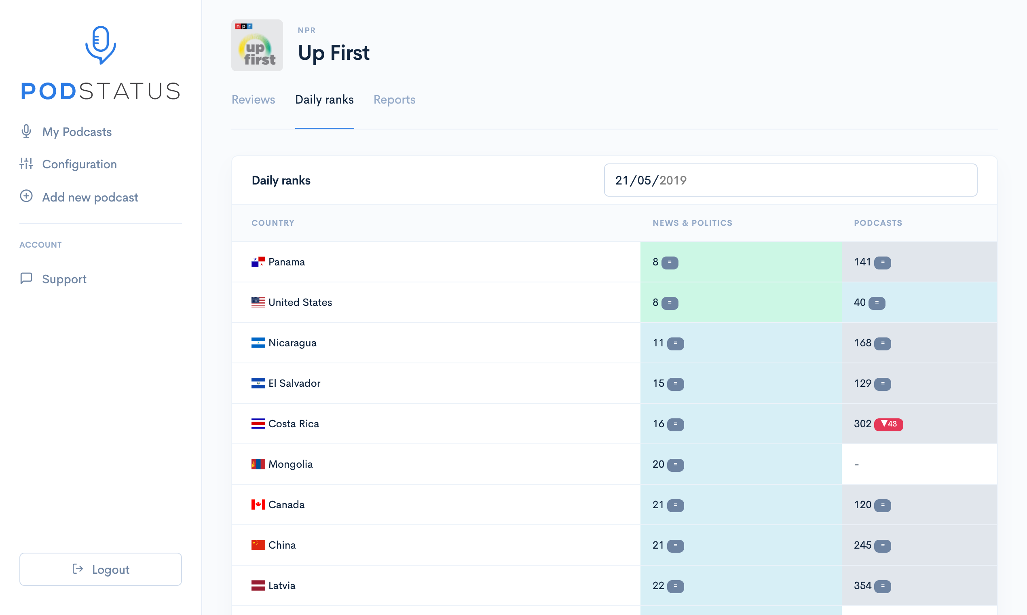This screenshot has width=1027, height=615.
Task: Open Configuration via the sliders icon
Action: [x=26, y=164]
